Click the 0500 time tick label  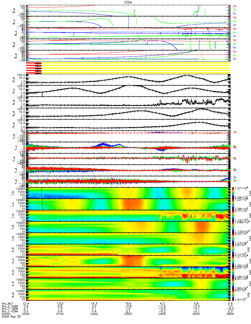click(x=196, y=314)
